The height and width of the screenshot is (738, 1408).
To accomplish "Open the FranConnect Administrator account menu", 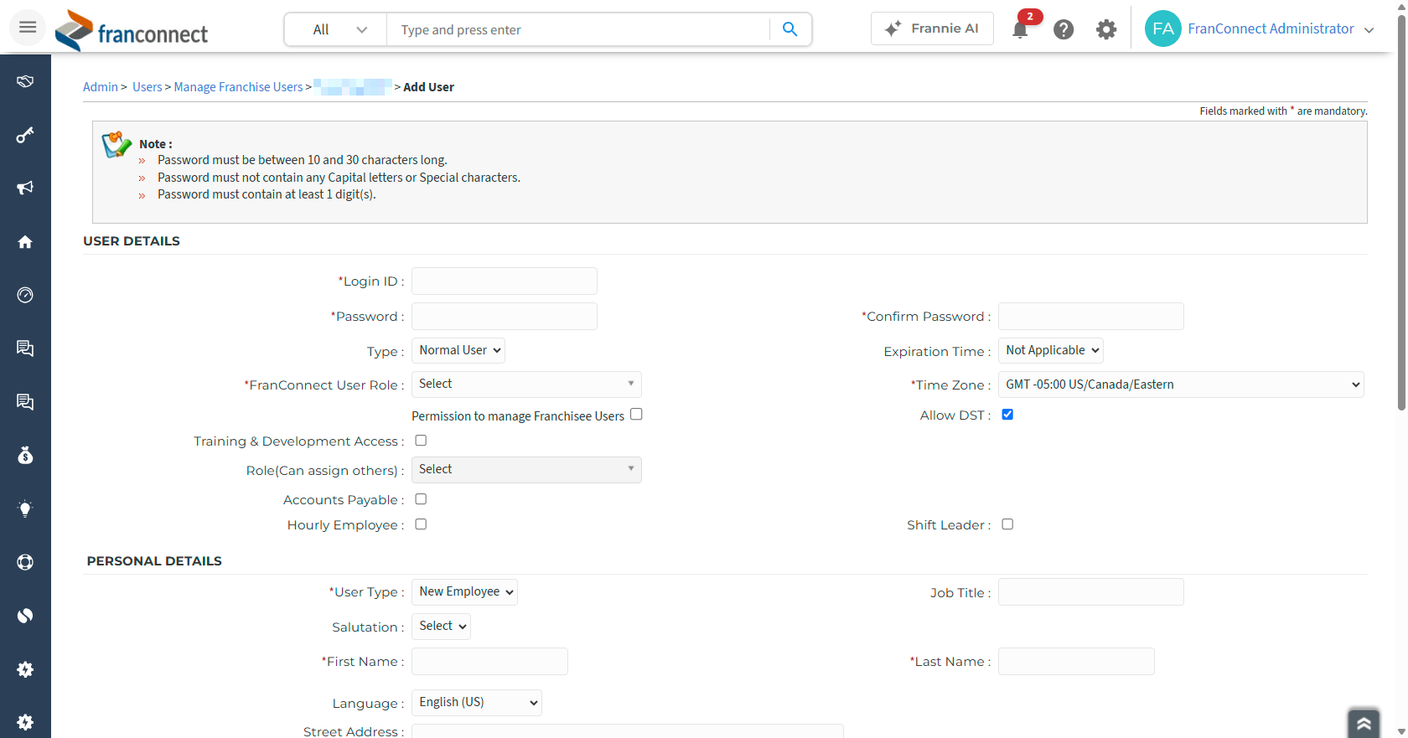I will [x=1260, y=29].
